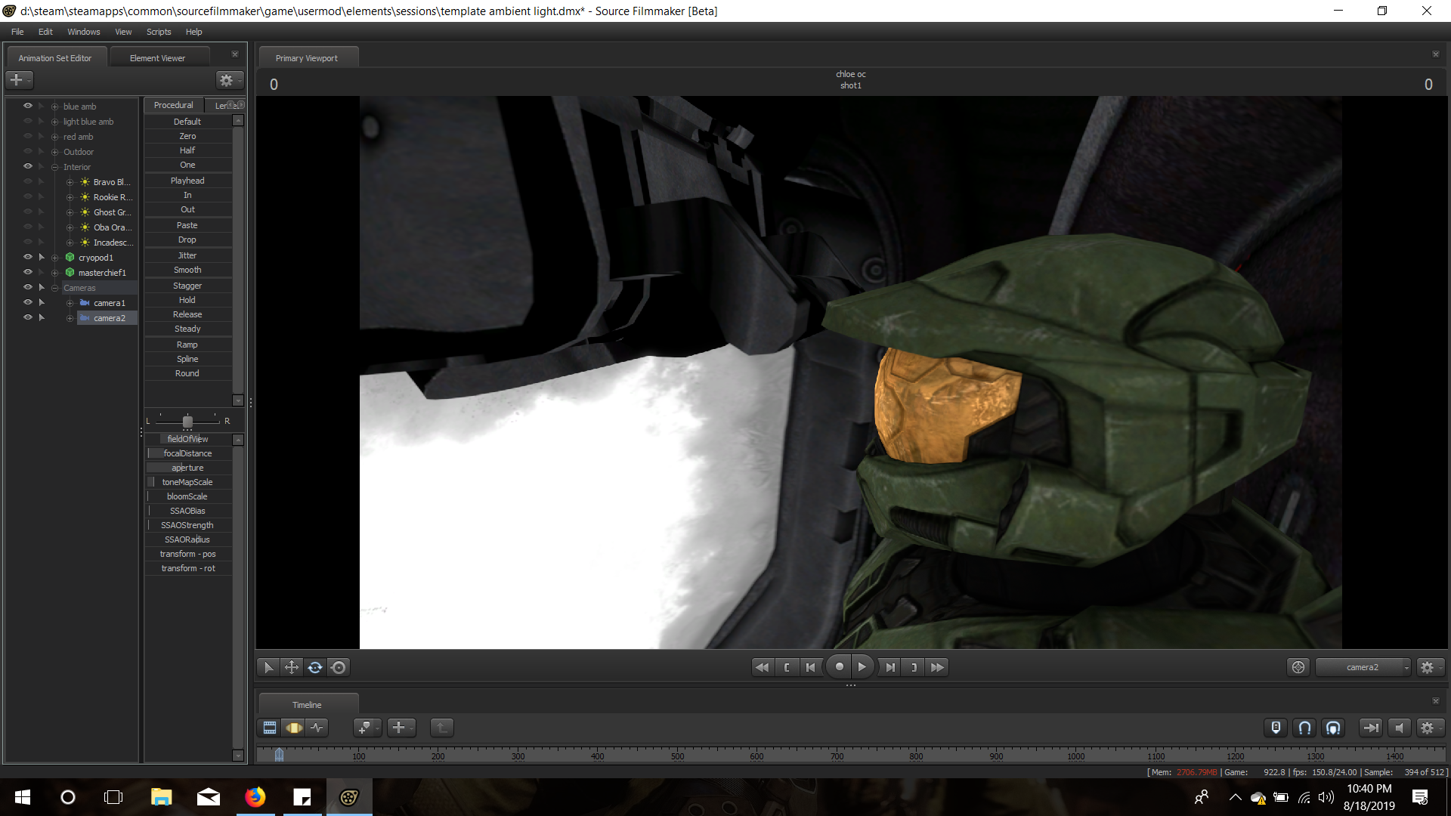Click the Playhead preset button
Viewport: 1451px width, 816px height.
187,181
